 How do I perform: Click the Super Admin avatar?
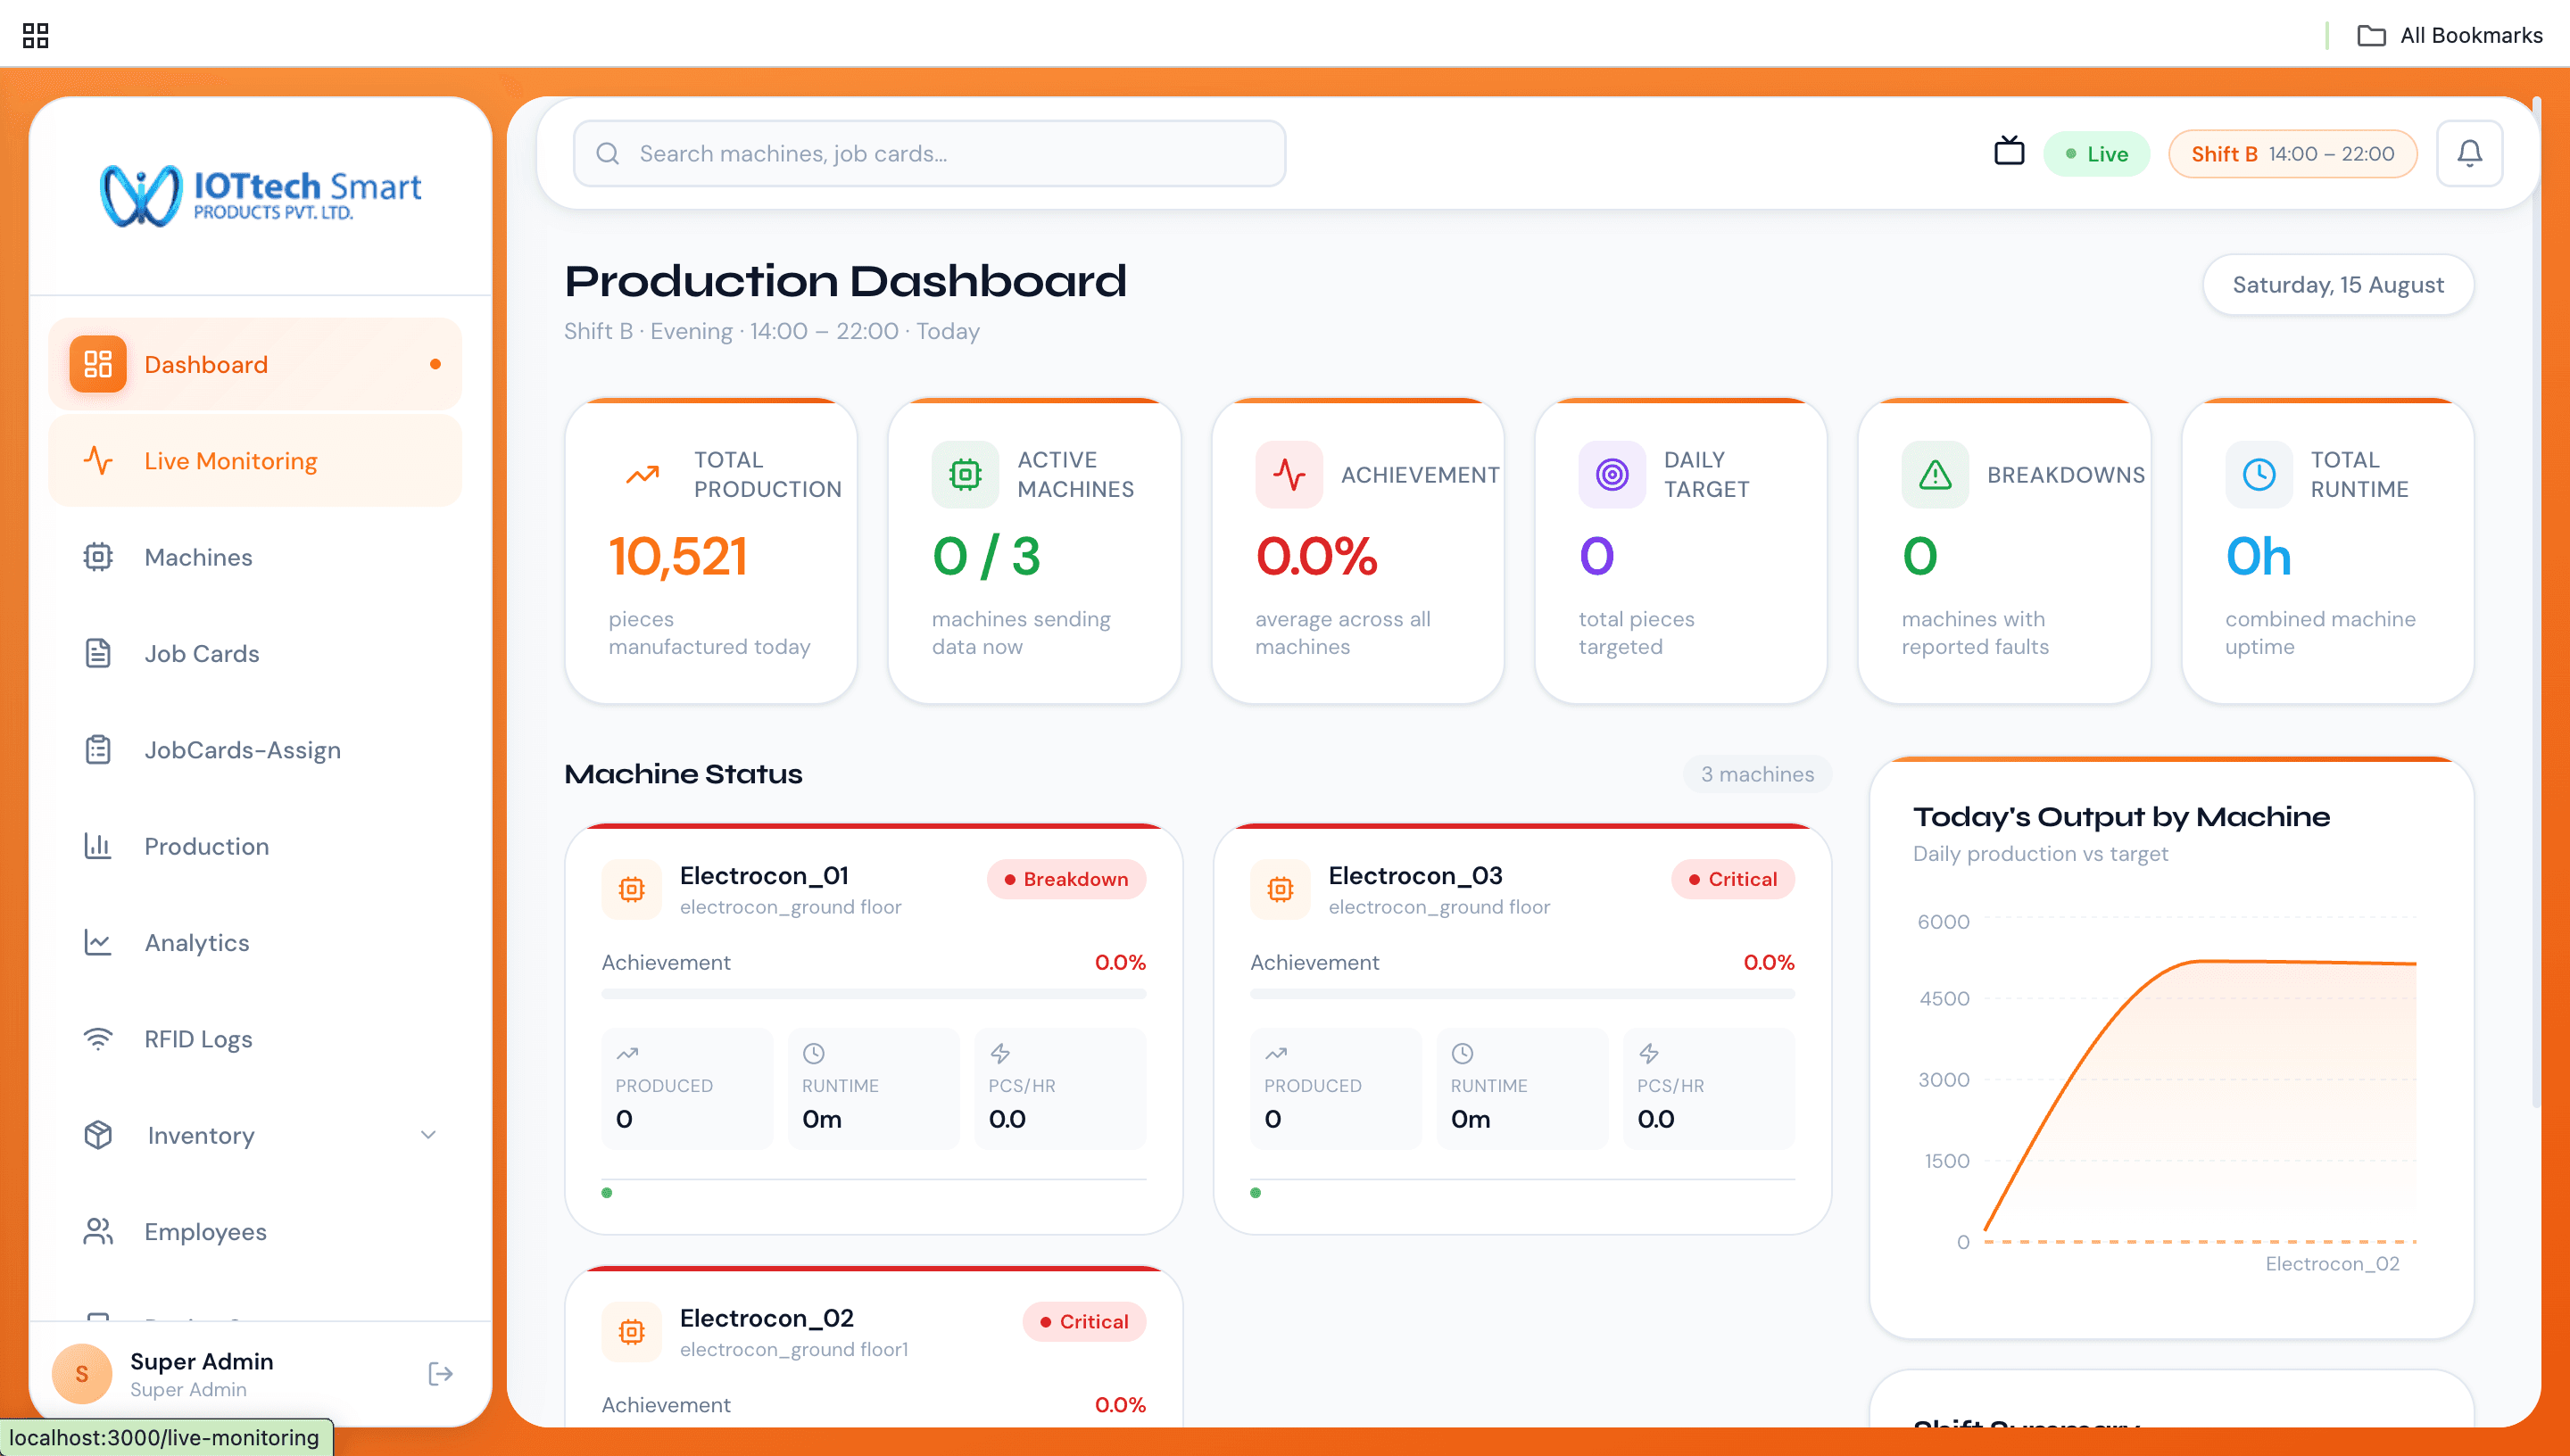pos(82,1374)
